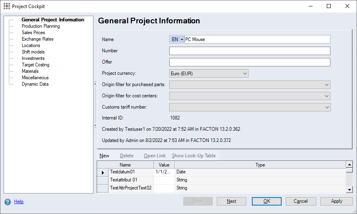Screen dimensions: 357x214
Task: Select the Dynamic Data tree node
Action: pos(35,84)
